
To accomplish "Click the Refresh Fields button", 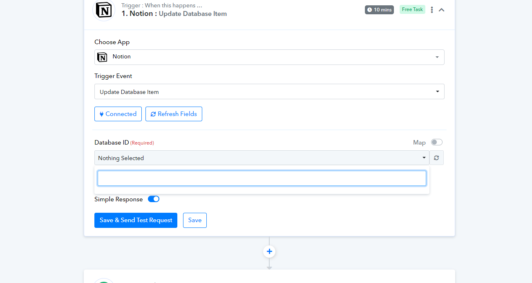I will 174,114.
